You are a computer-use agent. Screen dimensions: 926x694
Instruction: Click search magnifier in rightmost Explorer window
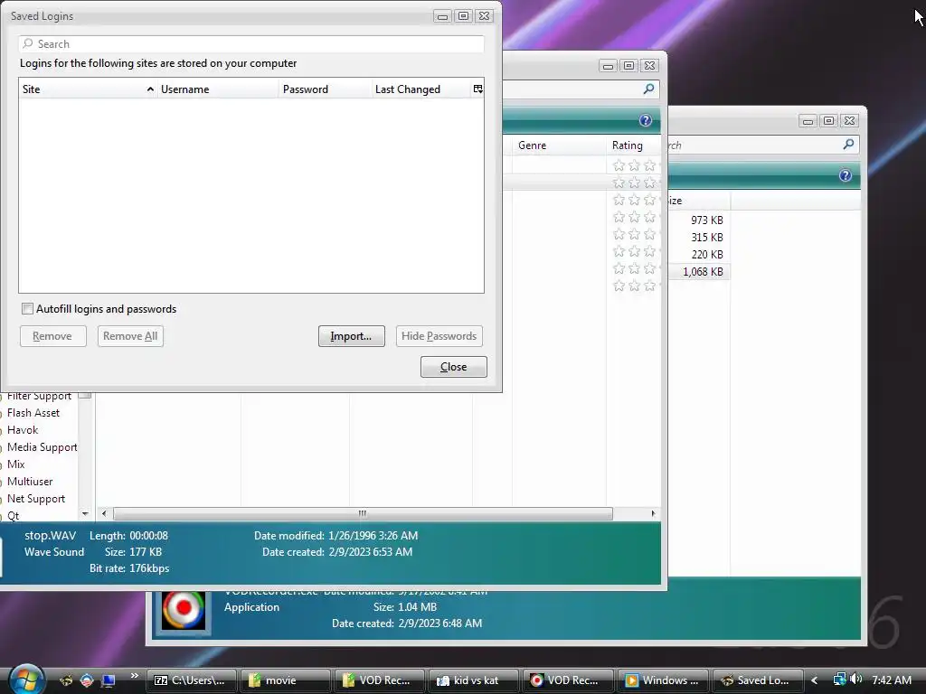tap(848, 144)
